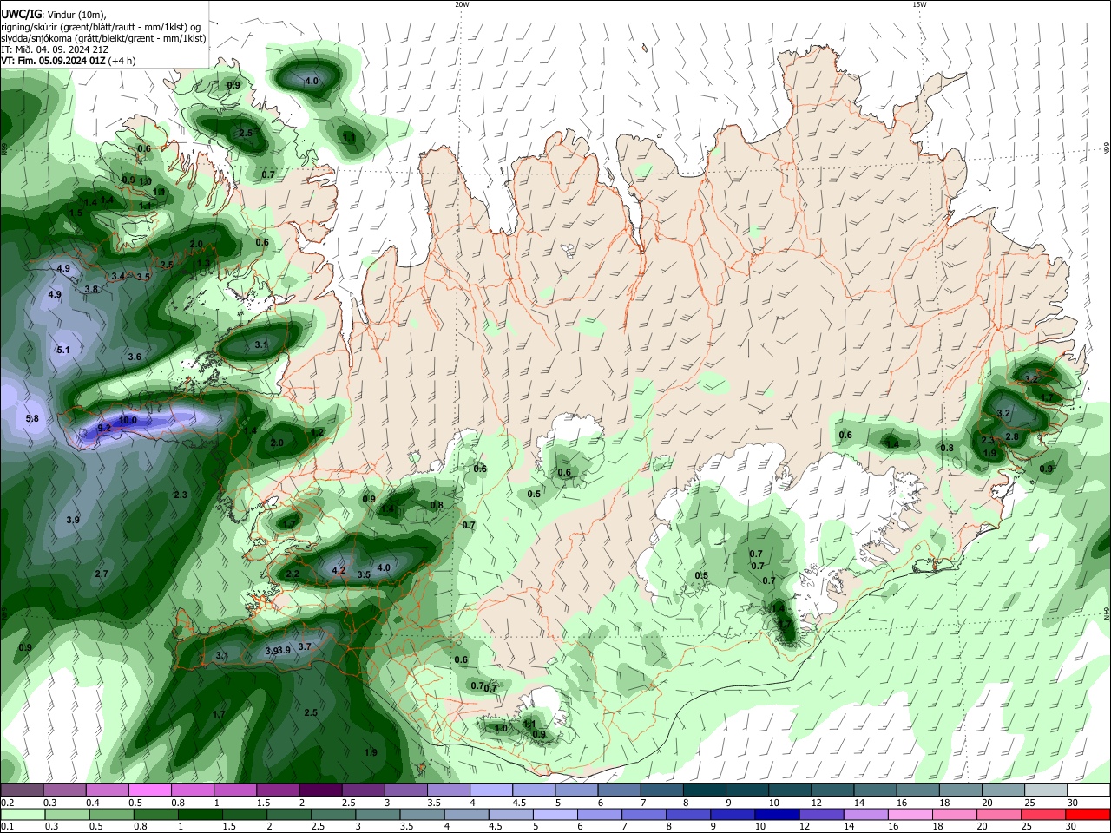Viewport: 1111px width, 833px height.
Task: Pick the grey upper legend swatch starting at 20
Action: point(1003,790)
